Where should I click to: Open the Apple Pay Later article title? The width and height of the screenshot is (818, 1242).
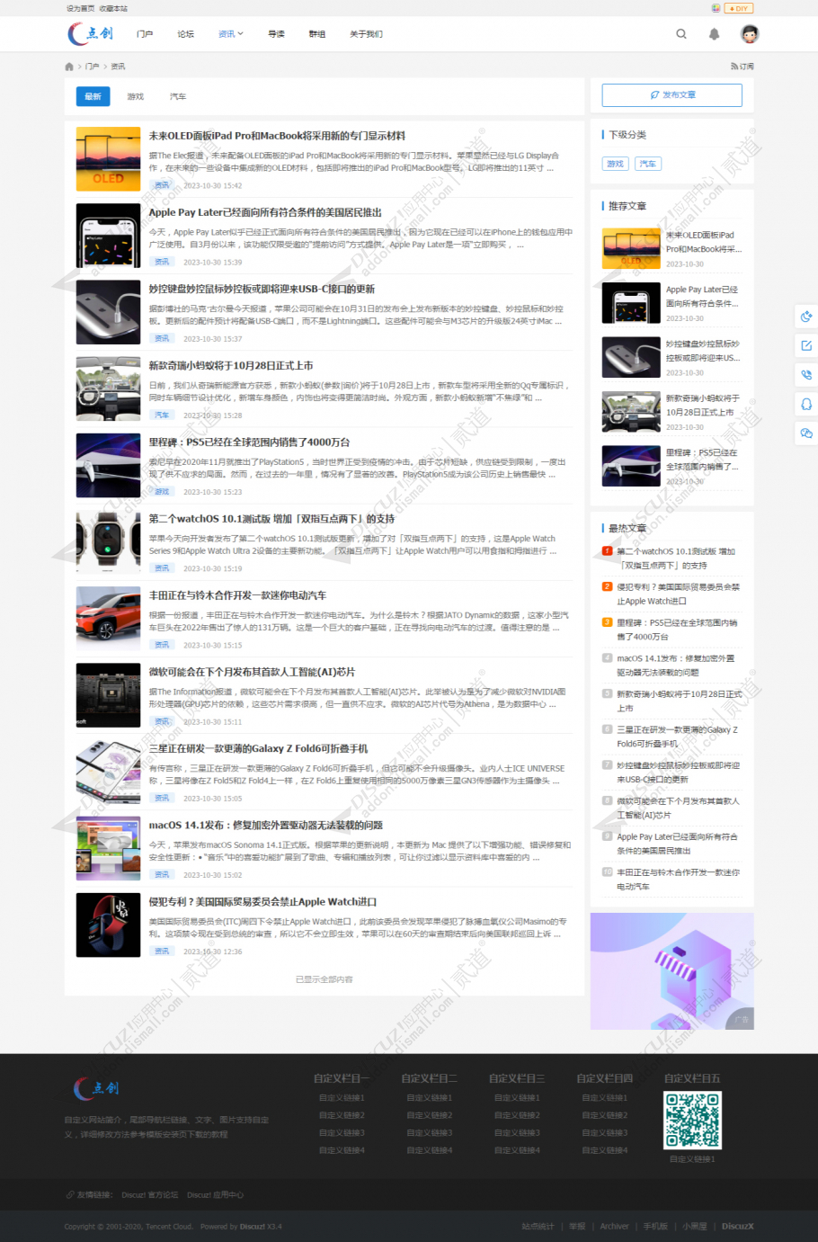pos(265,213)
